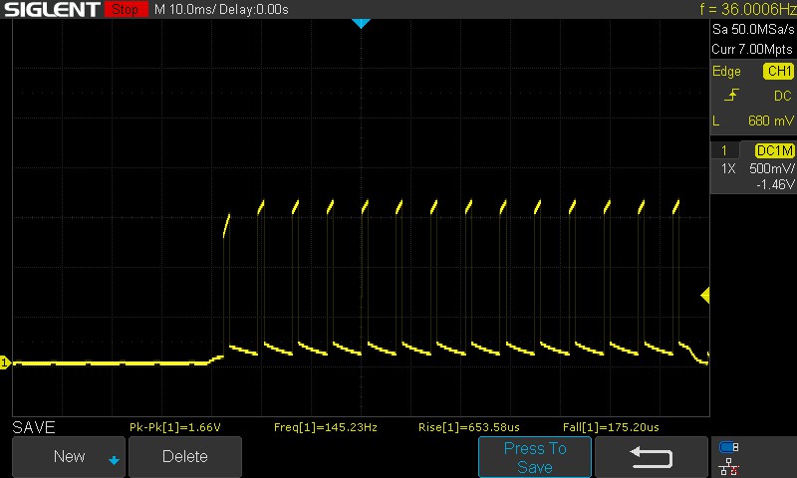This screenshot has width=797, height=478.
Task: Click the disconnected network status icon
Action: (x=728, y=465)
